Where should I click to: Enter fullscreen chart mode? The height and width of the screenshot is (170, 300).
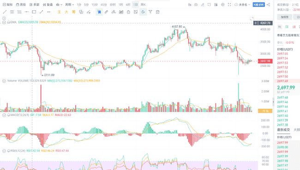(229, 5)
